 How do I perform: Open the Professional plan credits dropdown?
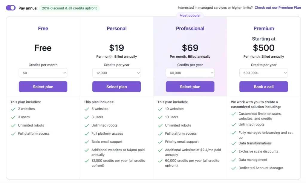click(190, 73)
